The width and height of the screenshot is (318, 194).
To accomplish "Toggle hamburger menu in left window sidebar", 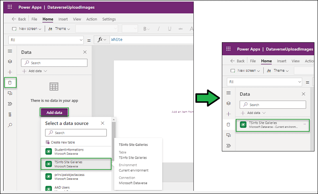I will pos(10,51).
